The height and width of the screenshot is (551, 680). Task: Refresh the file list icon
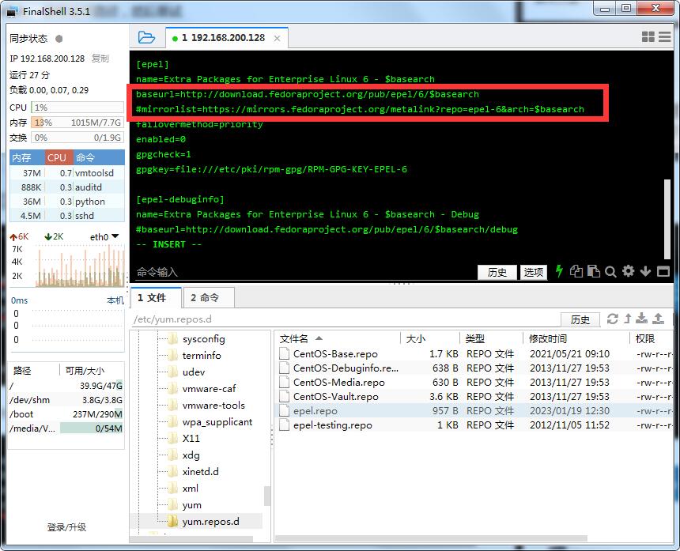(612, 319)
